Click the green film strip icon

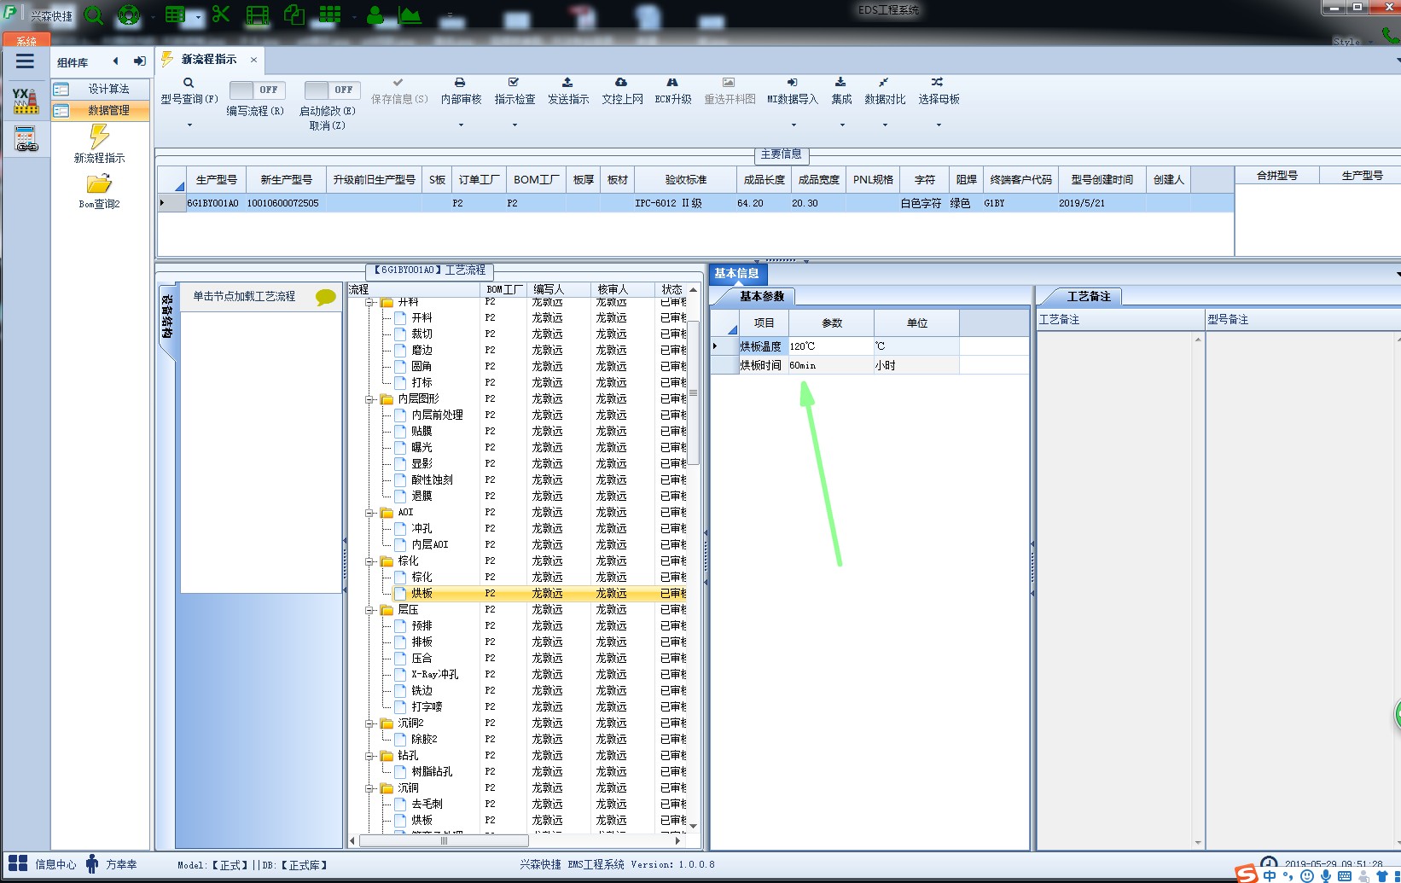(x=258, y=15)
